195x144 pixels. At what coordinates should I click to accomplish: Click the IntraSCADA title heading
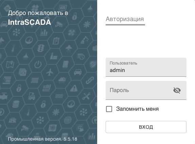click(30, 22)
